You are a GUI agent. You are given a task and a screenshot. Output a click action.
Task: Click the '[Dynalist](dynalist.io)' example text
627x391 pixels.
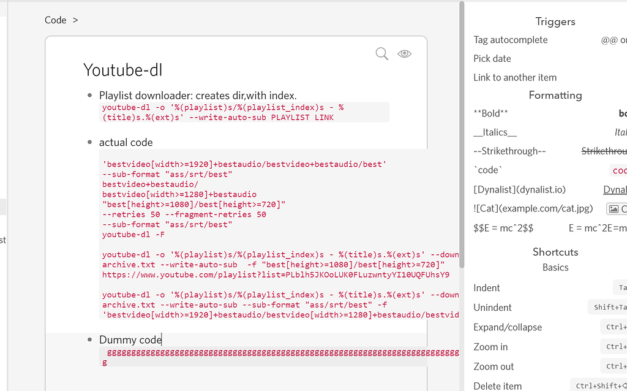[x=519, y=190]
